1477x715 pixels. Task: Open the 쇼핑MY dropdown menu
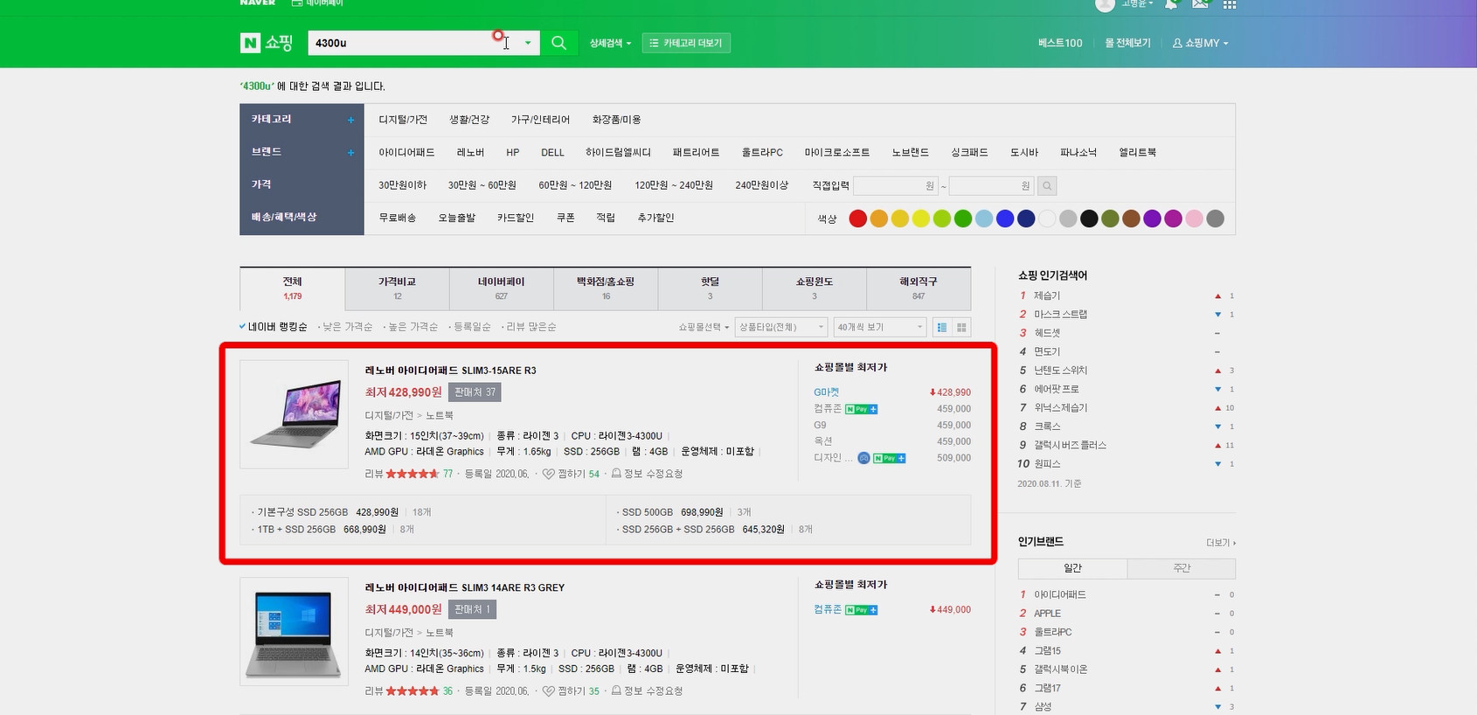click(1200, 43)
